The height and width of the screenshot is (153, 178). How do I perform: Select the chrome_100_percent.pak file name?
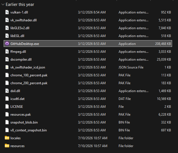[x=29, y=75]
